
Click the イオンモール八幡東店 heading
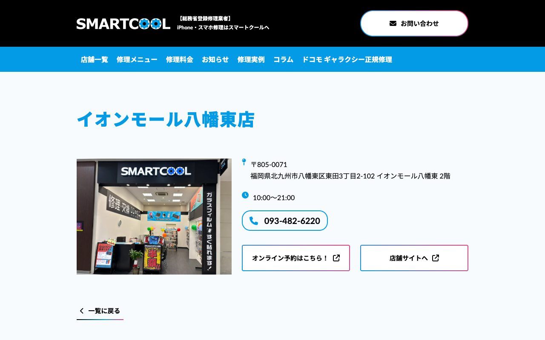[x=166, y=119]
